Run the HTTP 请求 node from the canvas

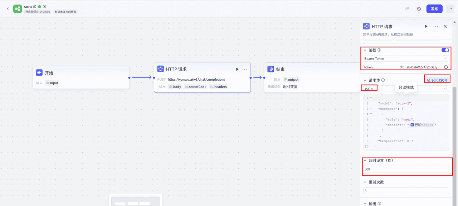[237, 69]
